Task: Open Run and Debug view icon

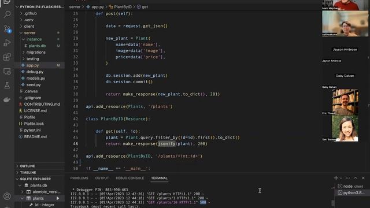Action: (x=7, y=43)
